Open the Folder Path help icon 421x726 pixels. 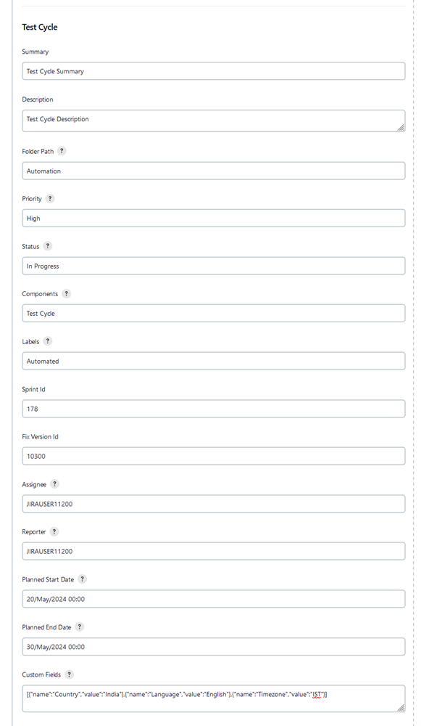(62, 152)
